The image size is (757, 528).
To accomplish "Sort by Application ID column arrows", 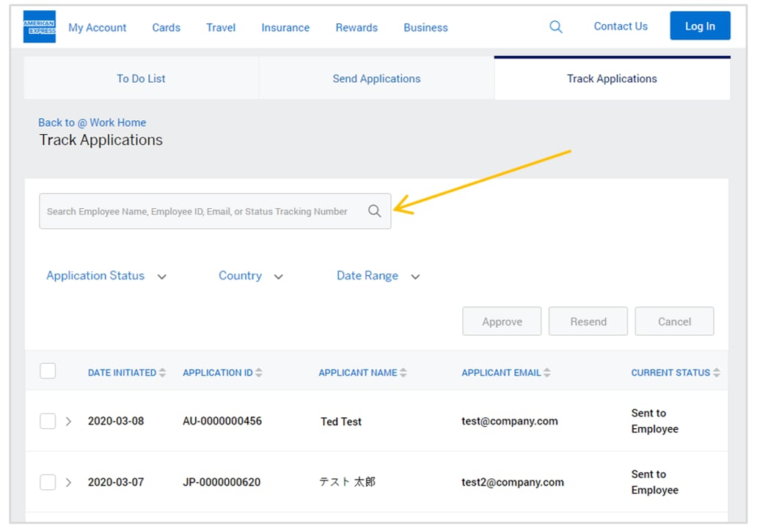I will [x=259, y=373].
